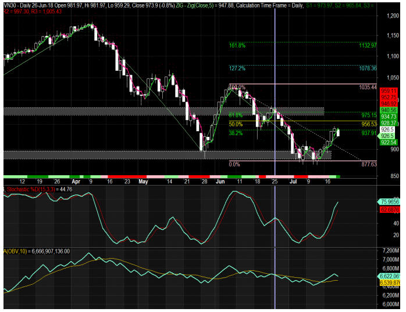Click the 850 price axis label

tap(394, 176)
